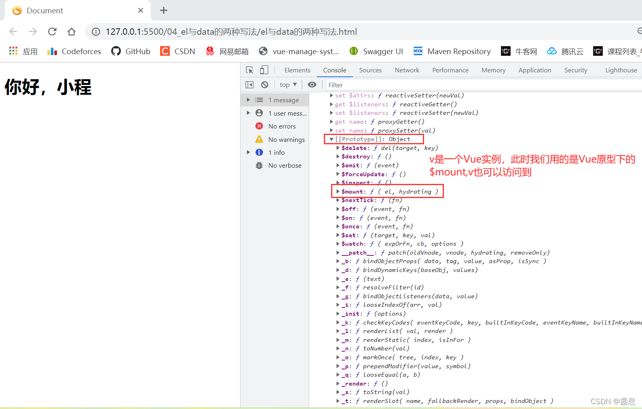The image size is (642, 409).
Task: Click the browser back arrow
Action: 13,32
